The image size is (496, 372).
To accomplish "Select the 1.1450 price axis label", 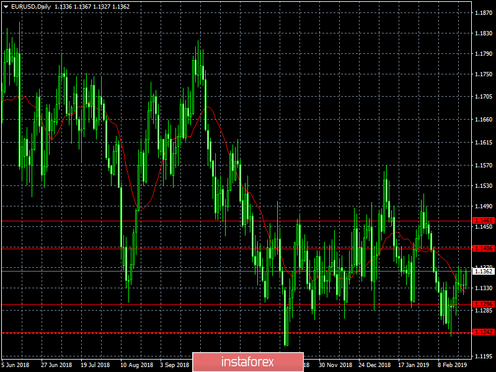I will 484,226.
